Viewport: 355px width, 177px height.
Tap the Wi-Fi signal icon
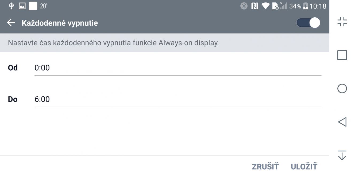265,6
